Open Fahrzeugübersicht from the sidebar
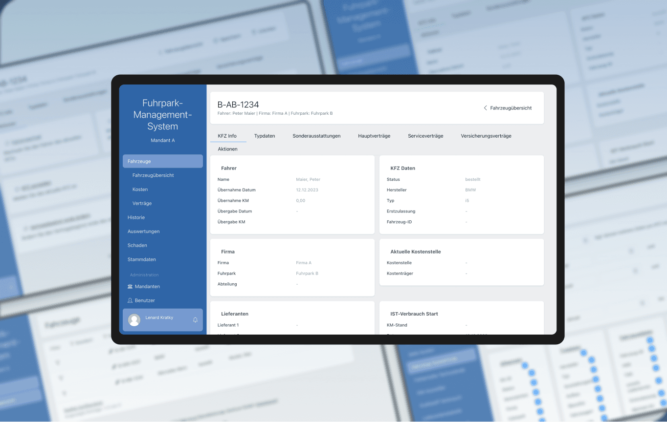 coord(154,175)
